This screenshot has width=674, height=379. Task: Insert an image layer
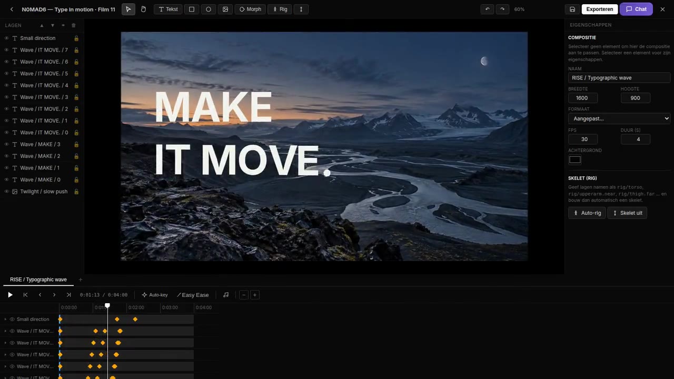(225, 9)
